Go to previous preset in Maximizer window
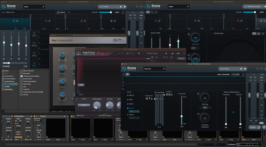This screenshot has height=147, width=266. tap(241, 69)
